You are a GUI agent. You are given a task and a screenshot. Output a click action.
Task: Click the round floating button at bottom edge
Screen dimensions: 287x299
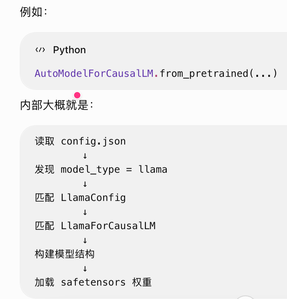click(x=245, y=298)
